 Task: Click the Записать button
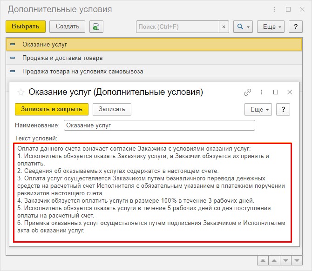[x=112, y=109]
